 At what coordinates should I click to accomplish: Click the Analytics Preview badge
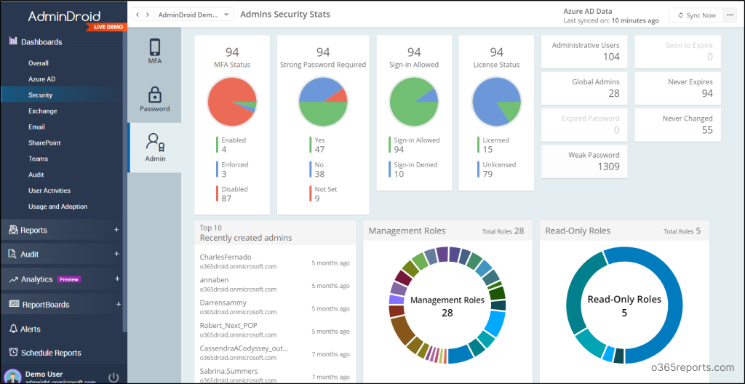tap(69, 279)
